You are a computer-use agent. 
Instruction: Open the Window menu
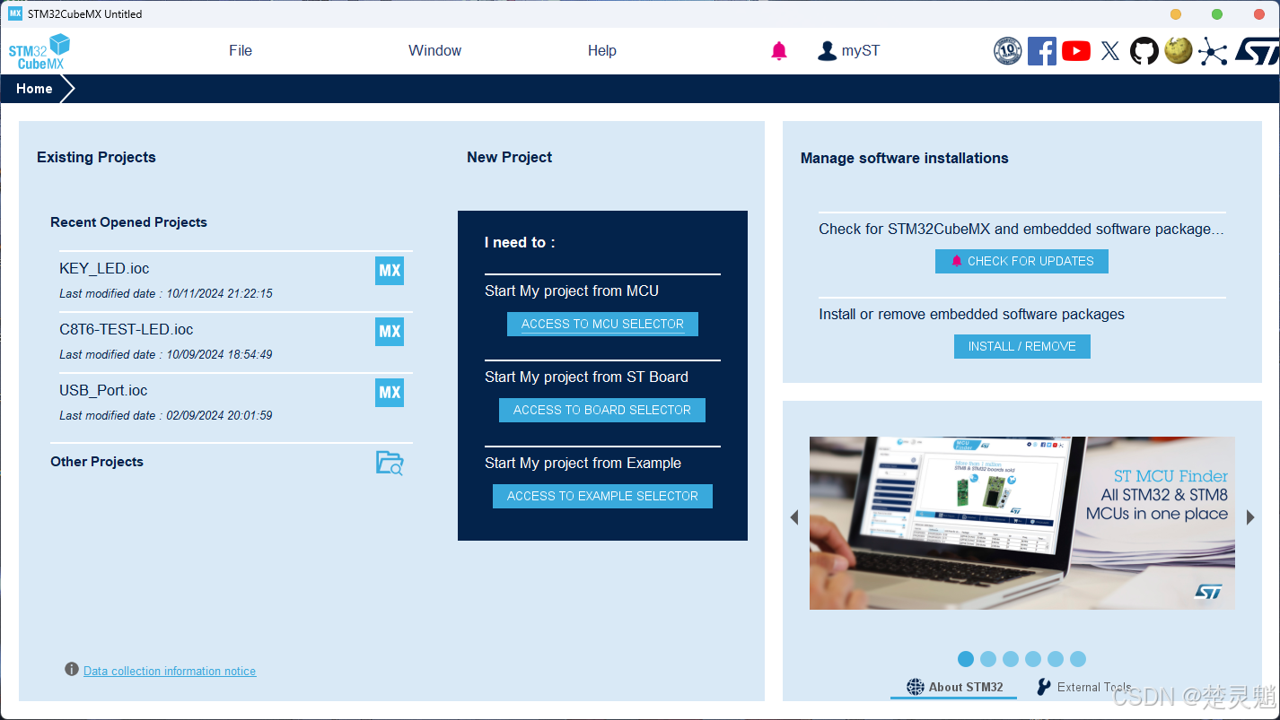(435, 51)
